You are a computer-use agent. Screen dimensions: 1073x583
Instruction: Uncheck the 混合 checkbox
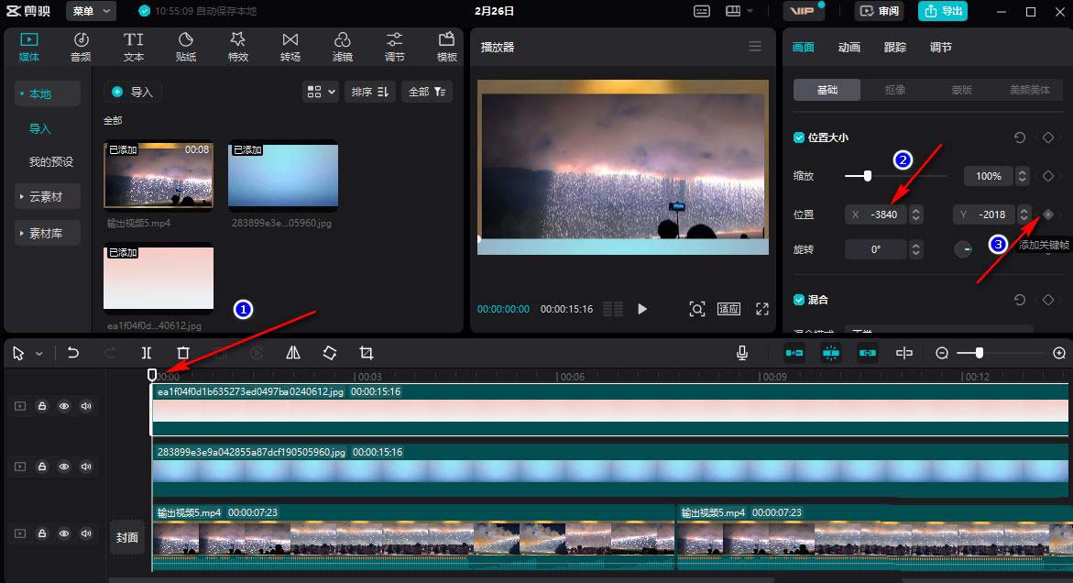[799, 300]
